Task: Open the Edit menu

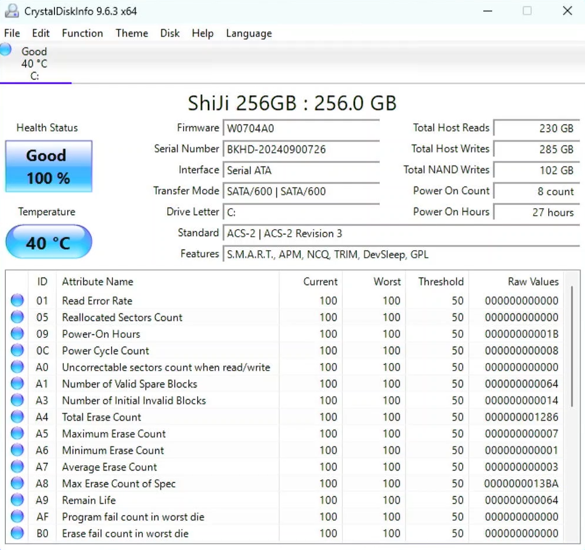Action: click(41, 33)
